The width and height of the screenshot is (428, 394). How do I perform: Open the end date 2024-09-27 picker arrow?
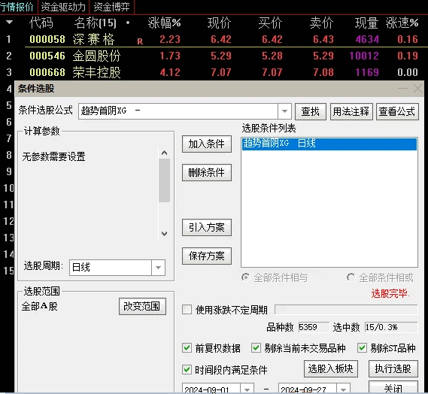point(344,389)
